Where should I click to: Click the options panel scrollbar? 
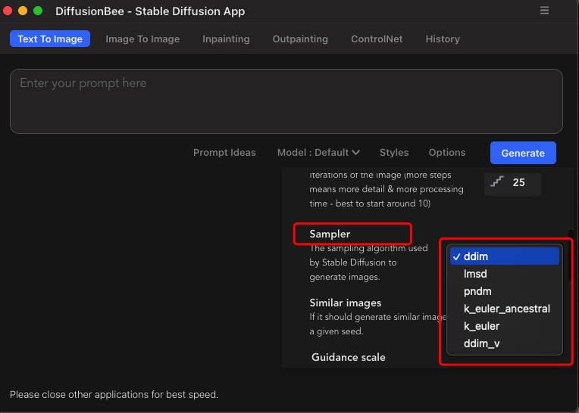pyautogui.click(x=571, y=256)
